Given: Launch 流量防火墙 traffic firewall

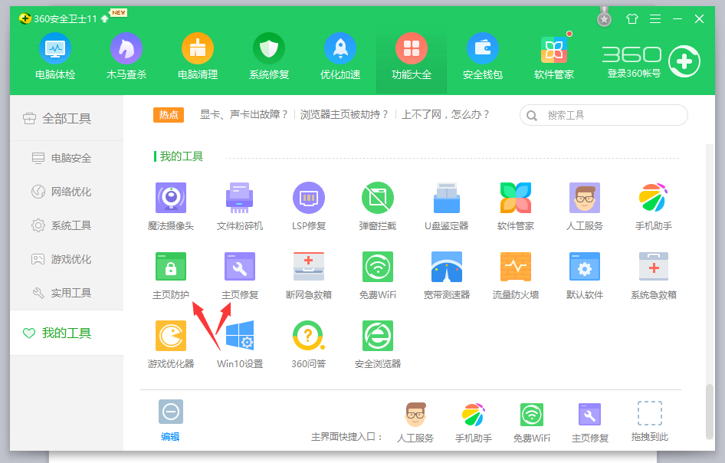Looking at the screenshot, I should click(516, 275).
